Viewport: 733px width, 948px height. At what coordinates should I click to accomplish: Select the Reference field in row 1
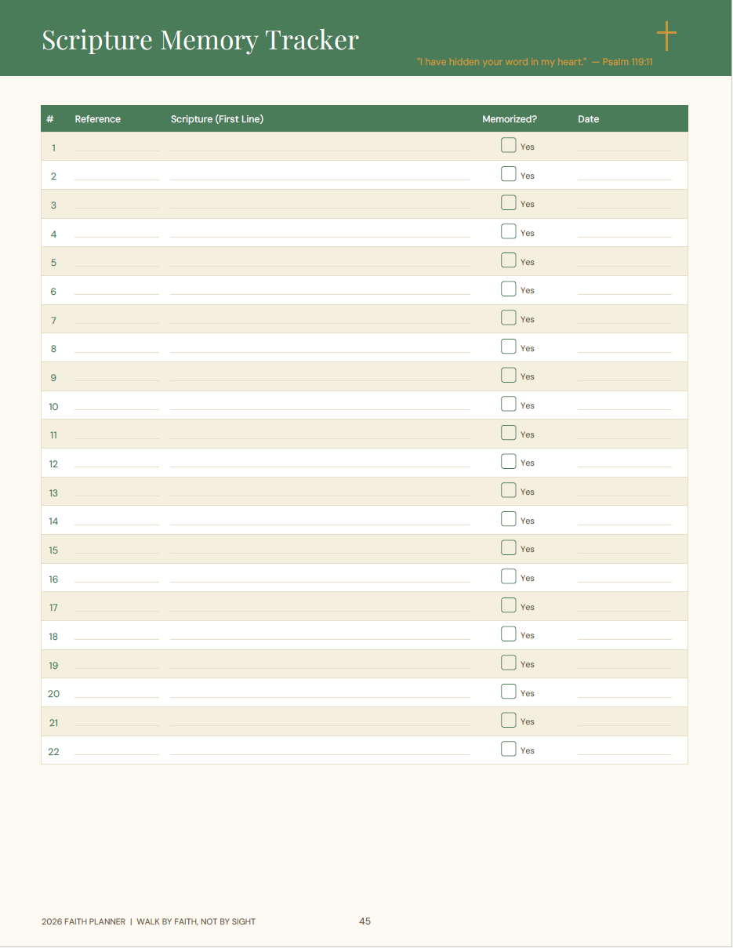(x=117, y=147)
